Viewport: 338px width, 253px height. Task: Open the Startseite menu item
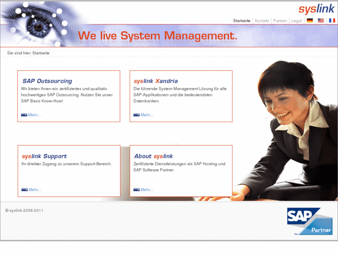[242, 21]
